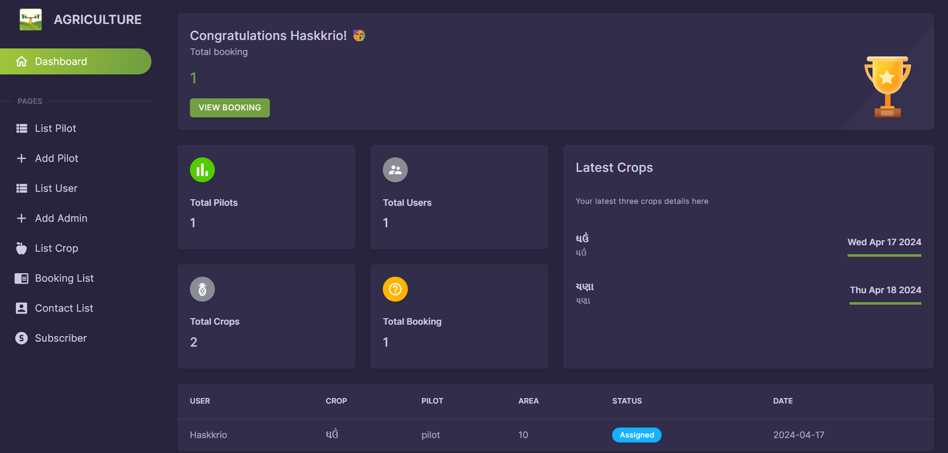Viewport: 948px width, 453px height.
Task: Click the Dashboard home icon
Action: tap(22, 62)
